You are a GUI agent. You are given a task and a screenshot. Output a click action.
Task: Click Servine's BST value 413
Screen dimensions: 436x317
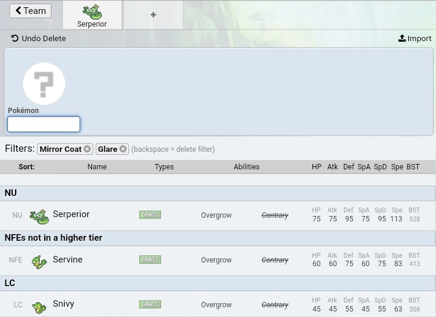click(x=415, y=264)
